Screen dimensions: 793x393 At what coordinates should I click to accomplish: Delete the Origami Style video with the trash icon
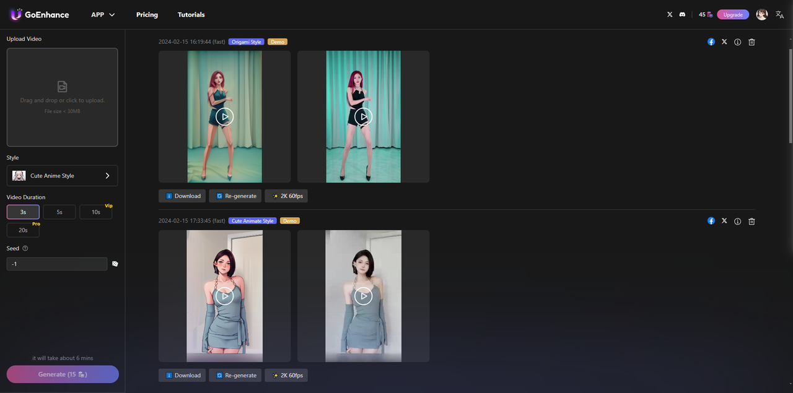click(x=751, y=42)
